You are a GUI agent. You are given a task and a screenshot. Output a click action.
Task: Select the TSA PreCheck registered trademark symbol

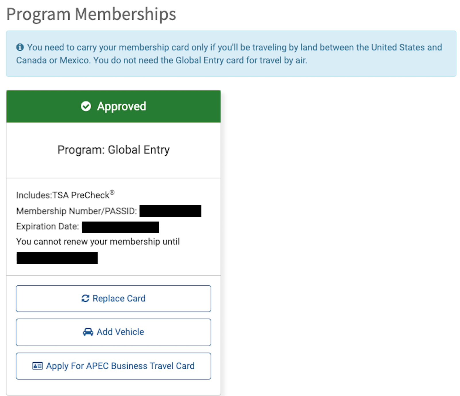pyautogui.click(x=113, y=191)
